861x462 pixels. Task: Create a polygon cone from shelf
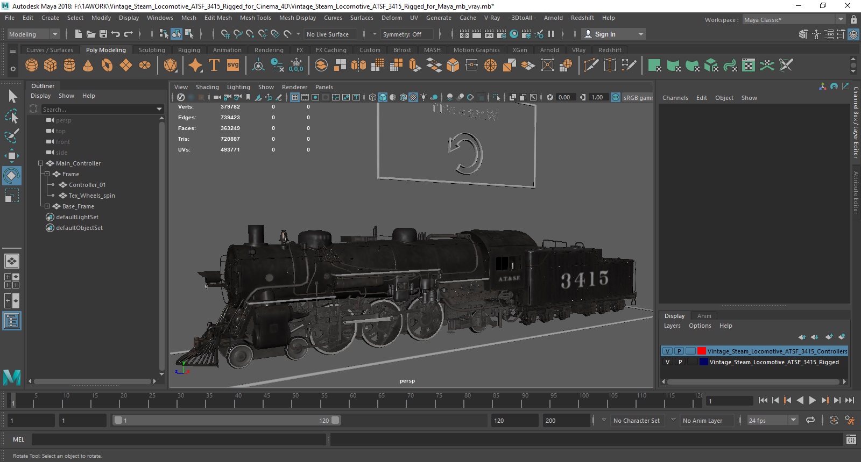coord(88,66)
